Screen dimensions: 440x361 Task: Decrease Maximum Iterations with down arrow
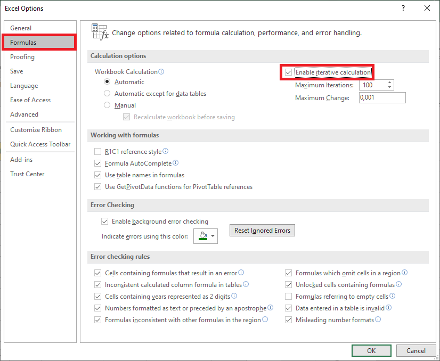coord(390,87)
